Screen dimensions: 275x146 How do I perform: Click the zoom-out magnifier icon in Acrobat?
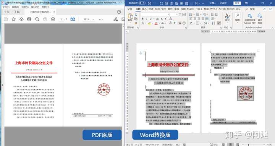37,19
